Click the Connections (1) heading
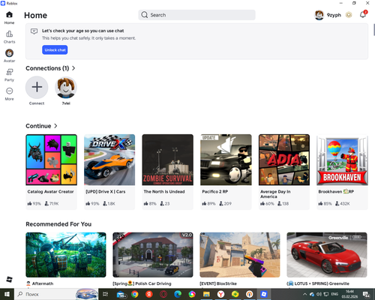Viewport: 375px width, 300px height. (x=47, y=68)
